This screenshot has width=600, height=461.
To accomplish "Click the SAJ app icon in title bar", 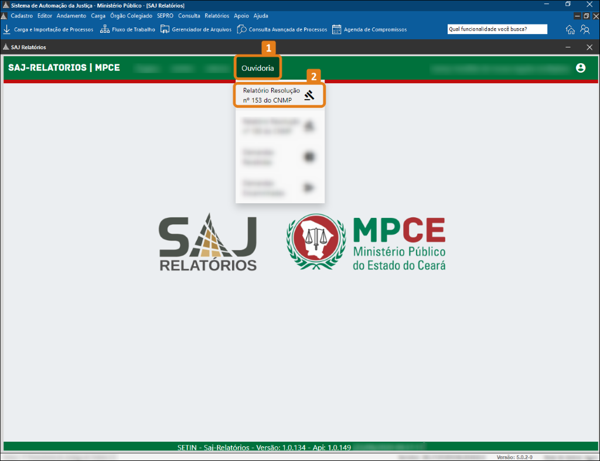I will (x=6, y=5).
